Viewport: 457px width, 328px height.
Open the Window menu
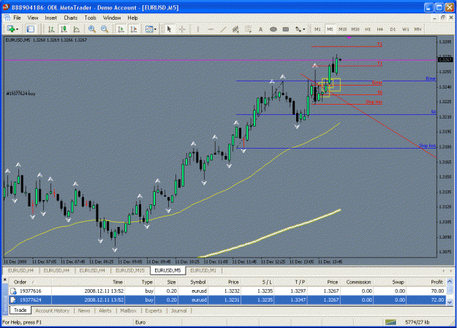112,18
